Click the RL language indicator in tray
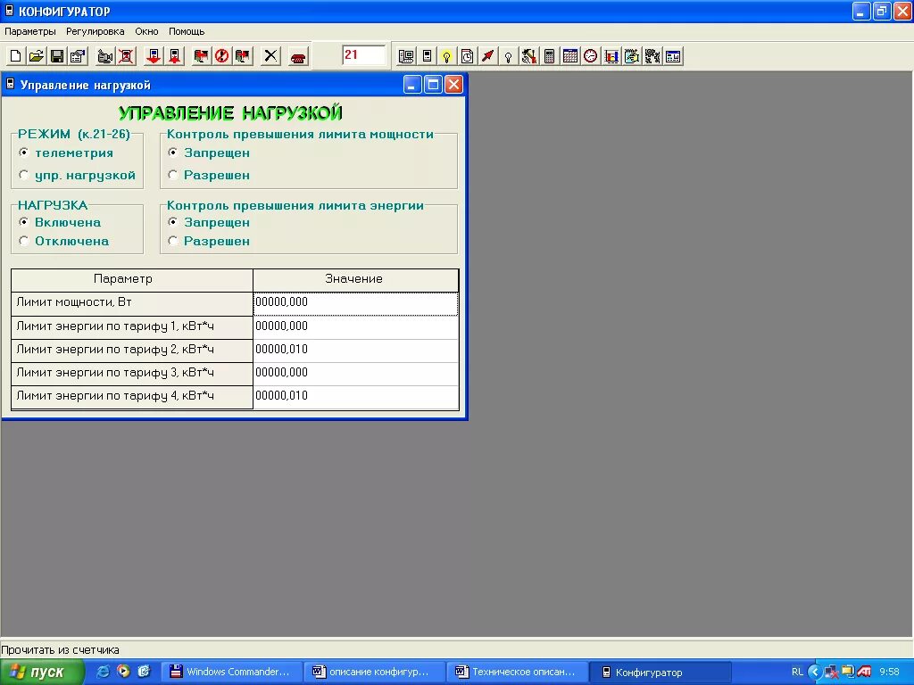Viewport: 914px width, 685px height. click(x=797, y=673)
